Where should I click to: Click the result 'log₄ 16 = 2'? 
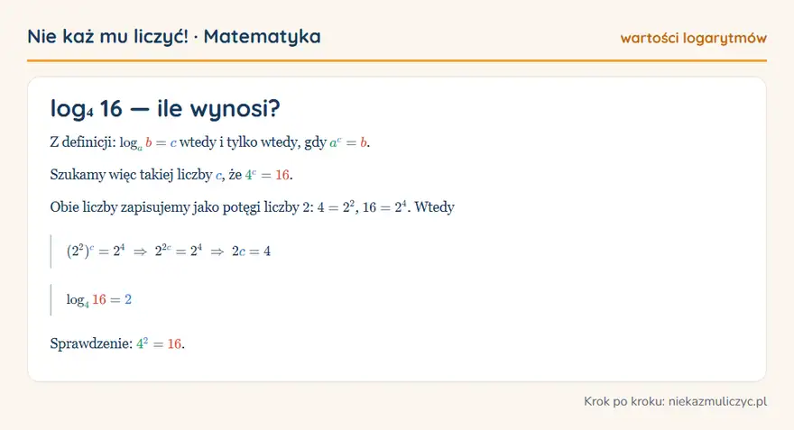(99, 300)
